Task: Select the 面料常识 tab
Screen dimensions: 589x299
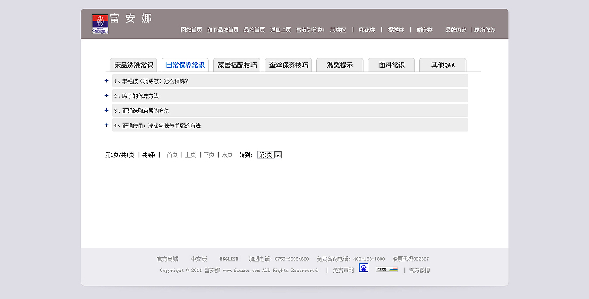Action: coord(391,65)
